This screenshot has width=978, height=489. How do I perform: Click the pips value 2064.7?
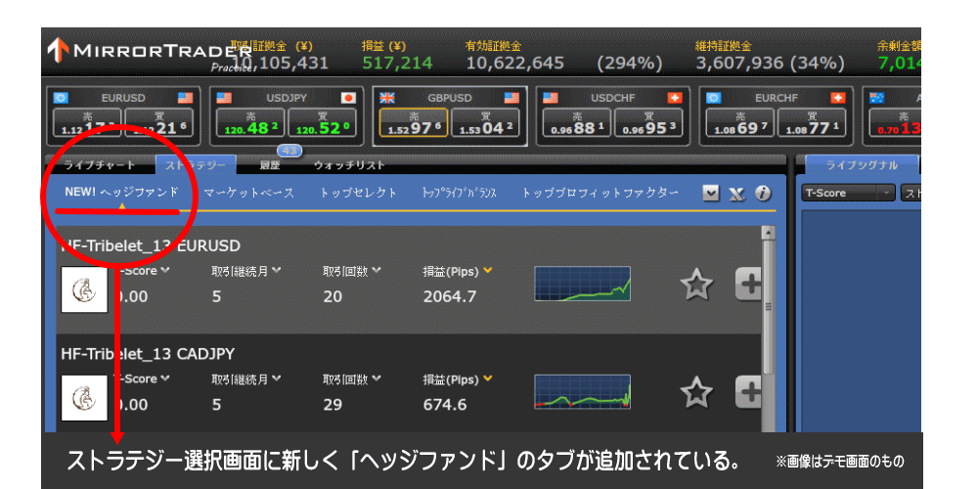[450, 297]
